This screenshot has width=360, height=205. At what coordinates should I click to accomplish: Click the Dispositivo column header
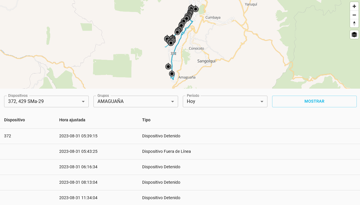tap(15, 120)
